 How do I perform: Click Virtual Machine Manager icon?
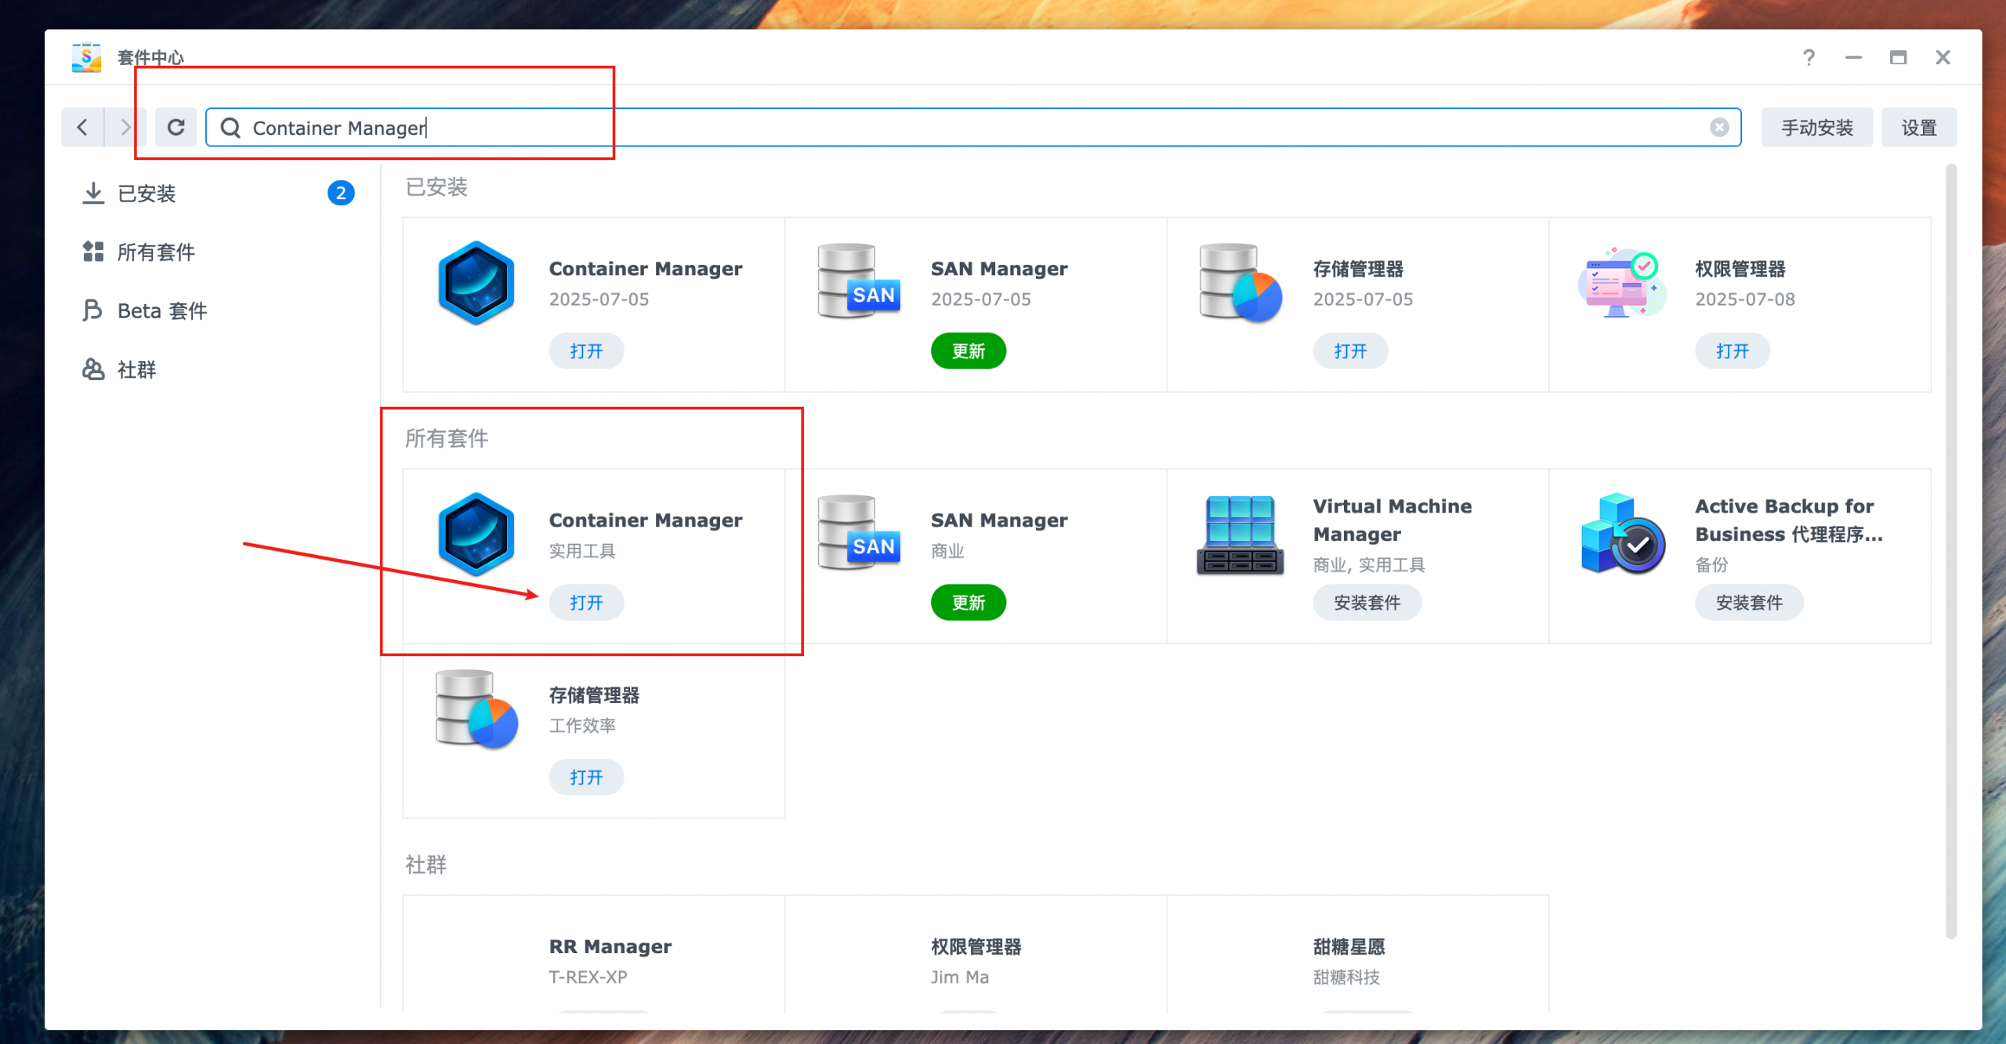tap(1240, 535)
